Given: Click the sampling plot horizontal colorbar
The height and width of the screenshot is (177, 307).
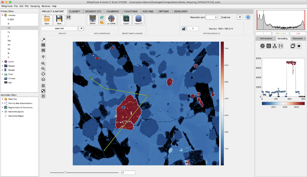Looking at the screenshot, I should tap(283, 104).
